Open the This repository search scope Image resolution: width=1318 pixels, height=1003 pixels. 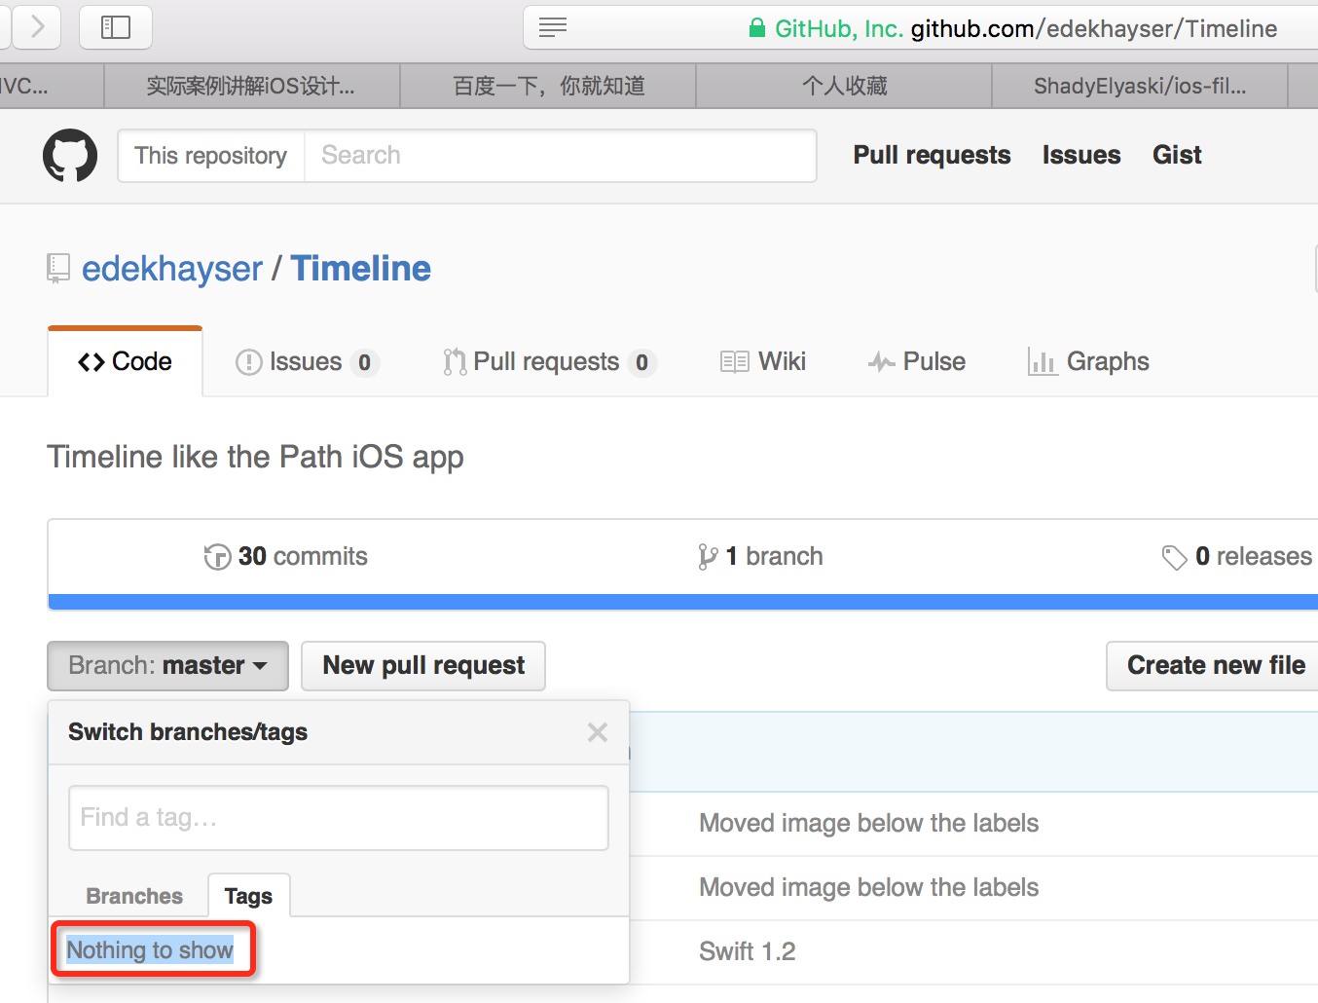coord(211,156)
